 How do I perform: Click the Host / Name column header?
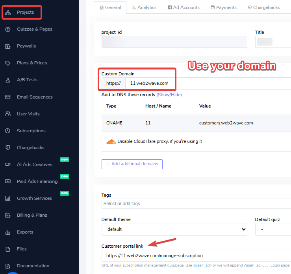(158, 106)
